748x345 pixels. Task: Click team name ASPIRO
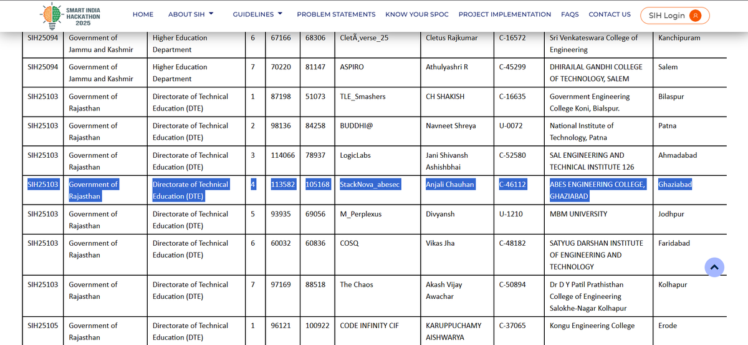click(352, 67)
